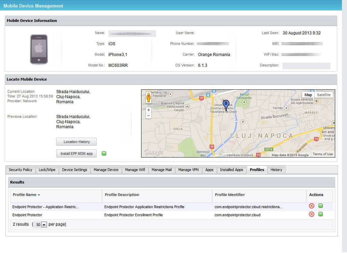Click the 6.1.3 OS version value
The height and width of the screenshot is (253, 347).
pyautogui.click(x=202, y=65)
